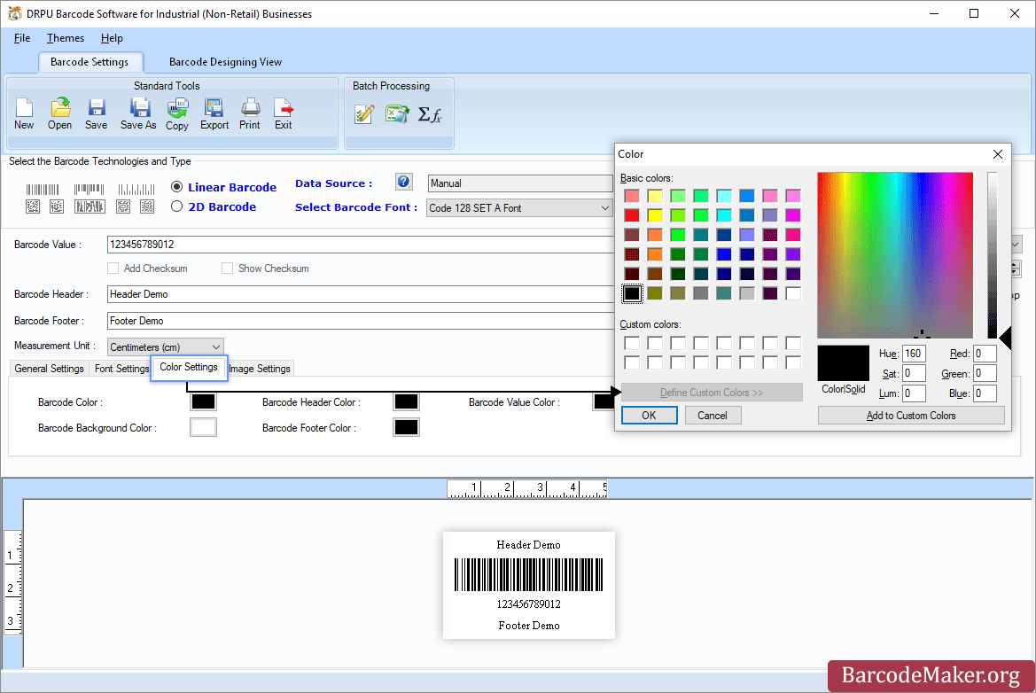
Task: Click the Color|Solid preview box
Action: point(844,363)
